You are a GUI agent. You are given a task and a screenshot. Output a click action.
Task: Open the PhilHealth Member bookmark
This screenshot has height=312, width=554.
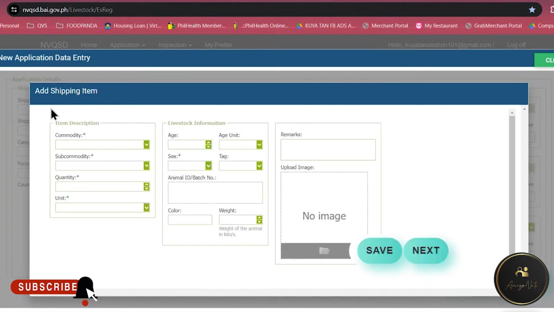point(196,26)
